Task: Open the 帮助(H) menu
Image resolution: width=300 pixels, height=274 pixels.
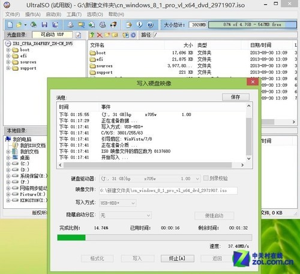Action: click(116, 14)
